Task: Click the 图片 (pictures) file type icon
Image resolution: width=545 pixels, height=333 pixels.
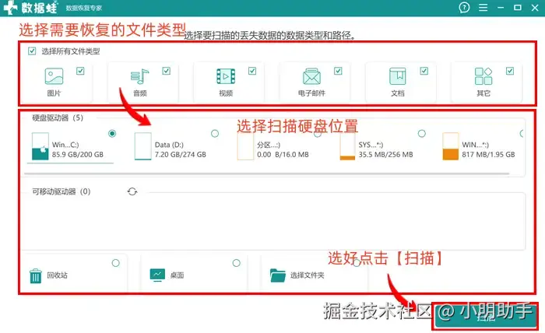Action: (x=54, y=76)
